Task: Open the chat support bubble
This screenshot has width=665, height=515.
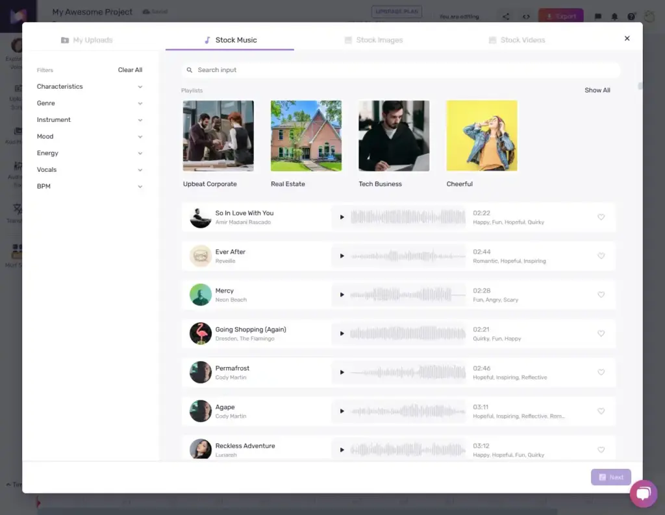Action: [643, 494]
